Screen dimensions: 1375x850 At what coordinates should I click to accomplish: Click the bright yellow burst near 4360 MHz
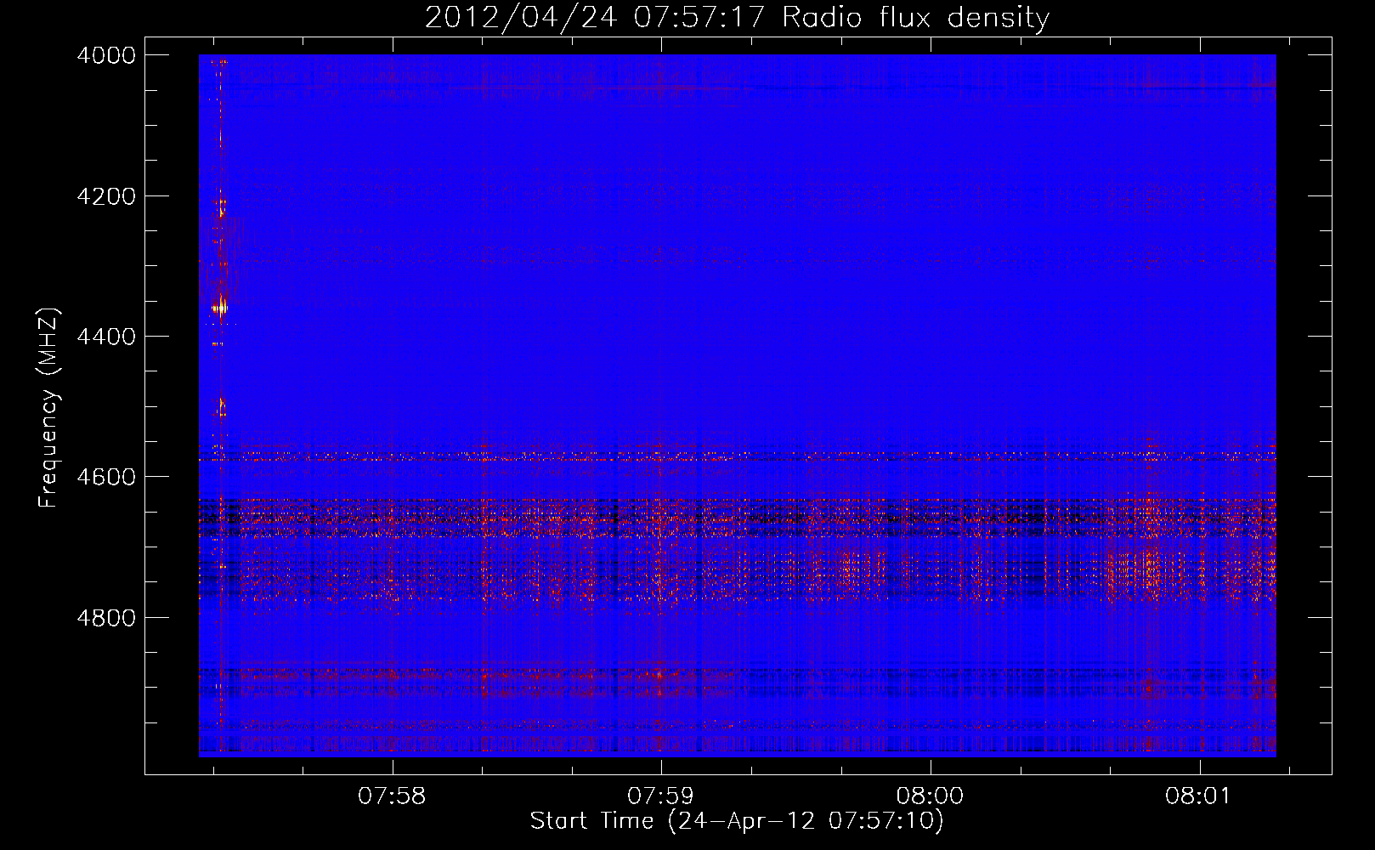coord(221,307)
